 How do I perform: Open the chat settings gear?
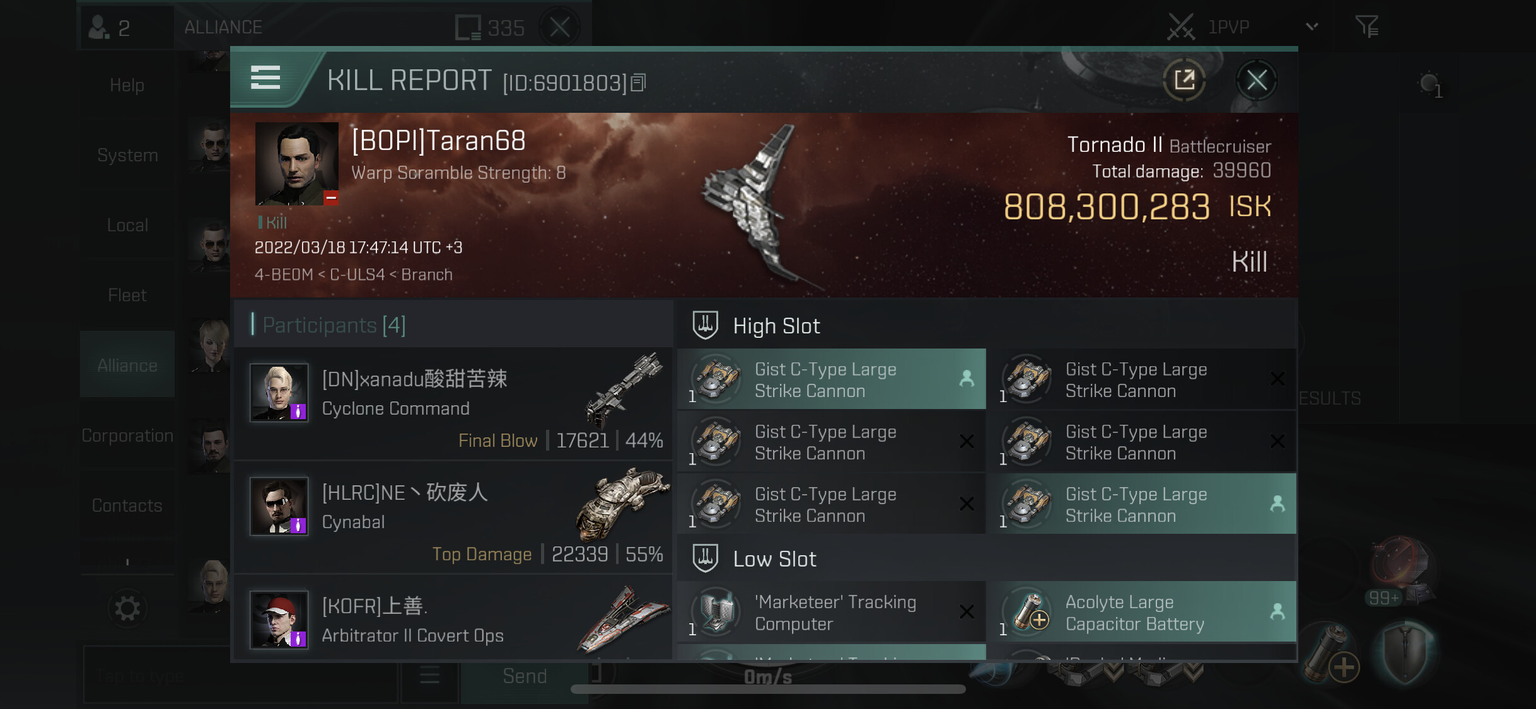127,609
